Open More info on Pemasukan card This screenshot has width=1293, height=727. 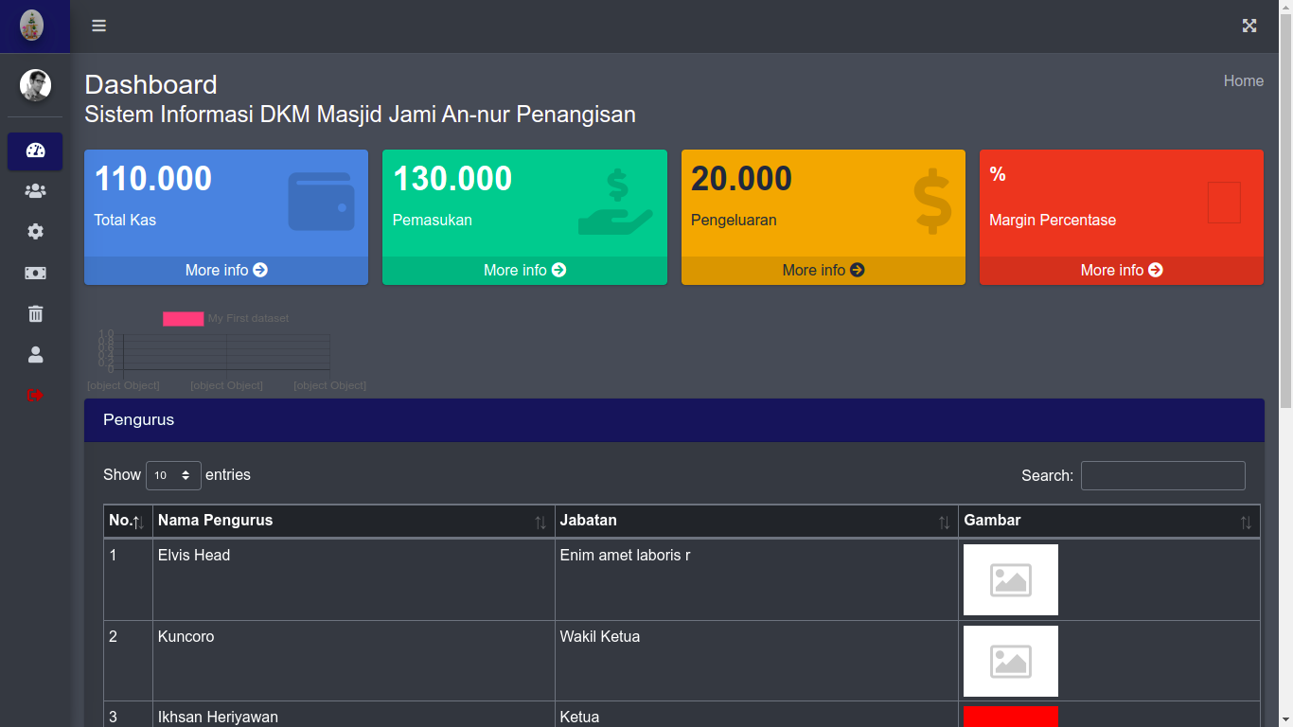pos(524,271)
